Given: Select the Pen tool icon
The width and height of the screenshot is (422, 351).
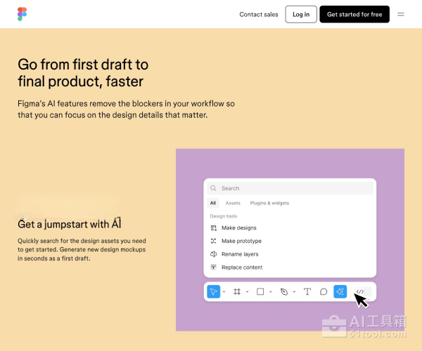Looking at the screenshot, I should pyautogui.click(x=284, y=291).
